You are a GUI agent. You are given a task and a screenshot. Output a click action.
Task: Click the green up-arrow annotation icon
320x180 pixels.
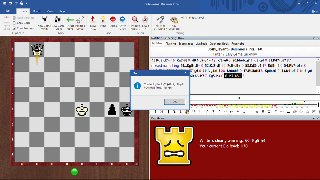(x=156, y=112)
